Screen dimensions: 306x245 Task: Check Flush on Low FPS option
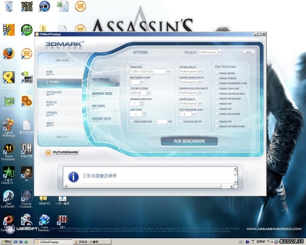(181, 122)
